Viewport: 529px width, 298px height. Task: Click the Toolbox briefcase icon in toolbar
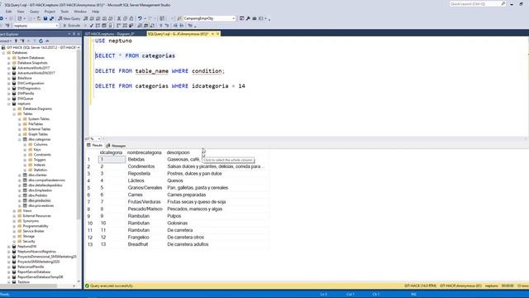pos(255,18)
